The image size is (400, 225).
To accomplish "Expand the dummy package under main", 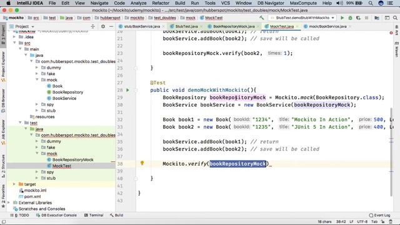I will [x=37, y=67].
